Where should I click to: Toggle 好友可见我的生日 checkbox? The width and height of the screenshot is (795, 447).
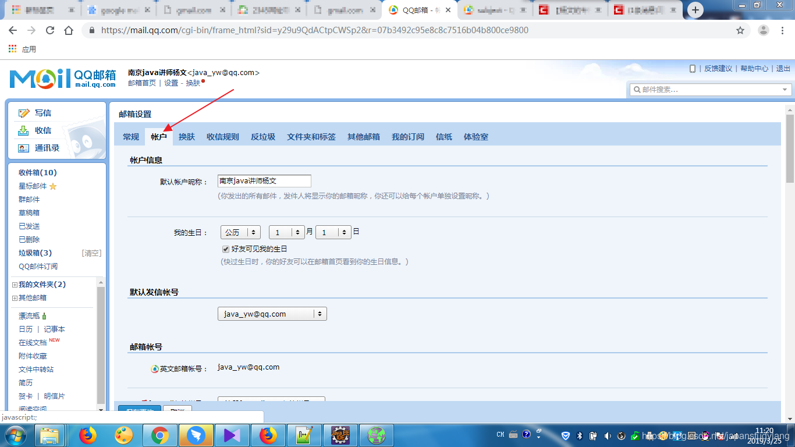point(226,249)
